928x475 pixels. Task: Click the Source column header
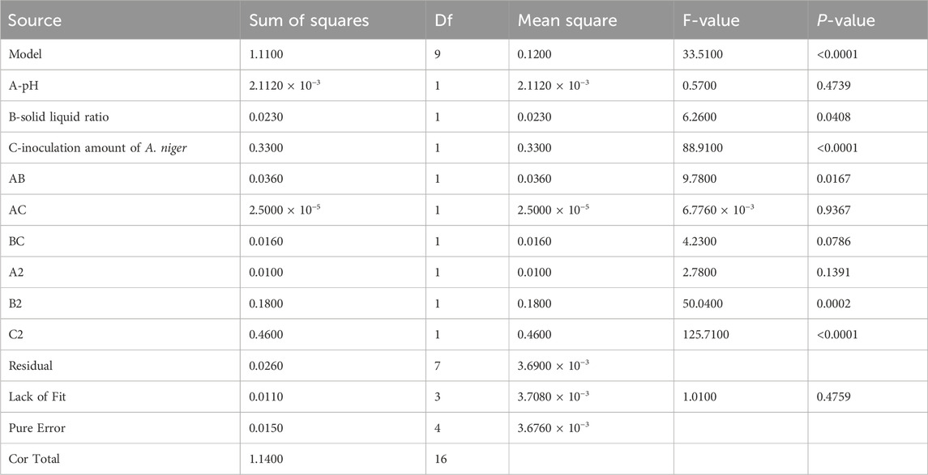coord(35,20)
